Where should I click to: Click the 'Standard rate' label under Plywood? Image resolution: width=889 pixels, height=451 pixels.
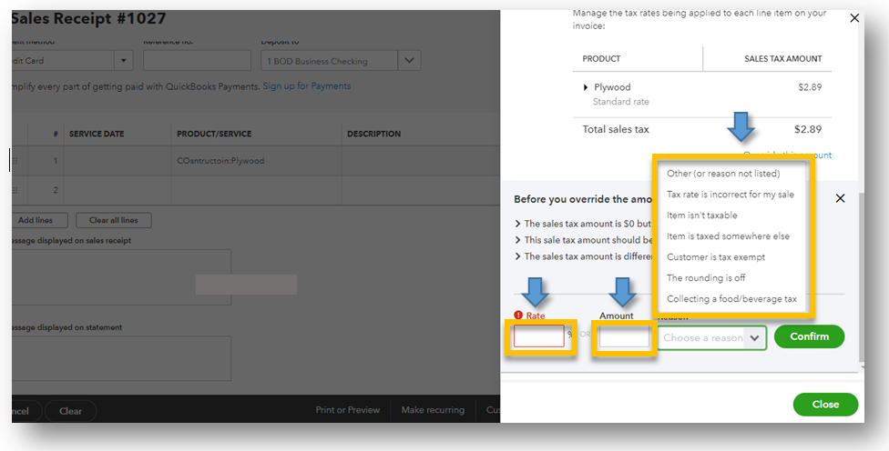coord(621,102)
